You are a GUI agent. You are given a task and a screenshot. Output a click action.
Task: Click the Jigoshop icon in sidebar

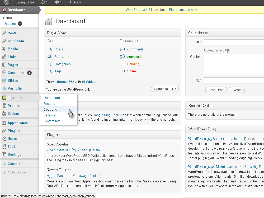pyautogui.click(x=4, y=98)
